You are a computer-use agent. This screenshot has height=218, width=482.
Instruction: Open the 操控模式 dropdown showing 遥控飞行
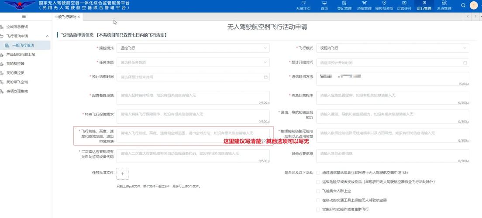point(193,48)
